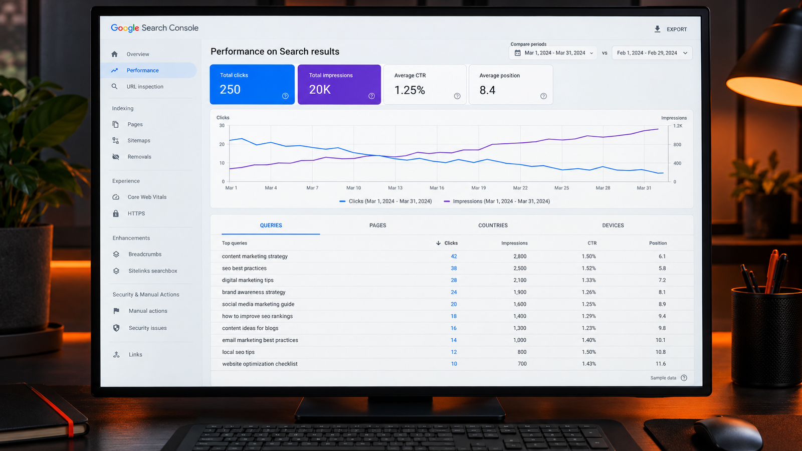
Task: Click the Sample data help icon
Action: click(684, 378)
